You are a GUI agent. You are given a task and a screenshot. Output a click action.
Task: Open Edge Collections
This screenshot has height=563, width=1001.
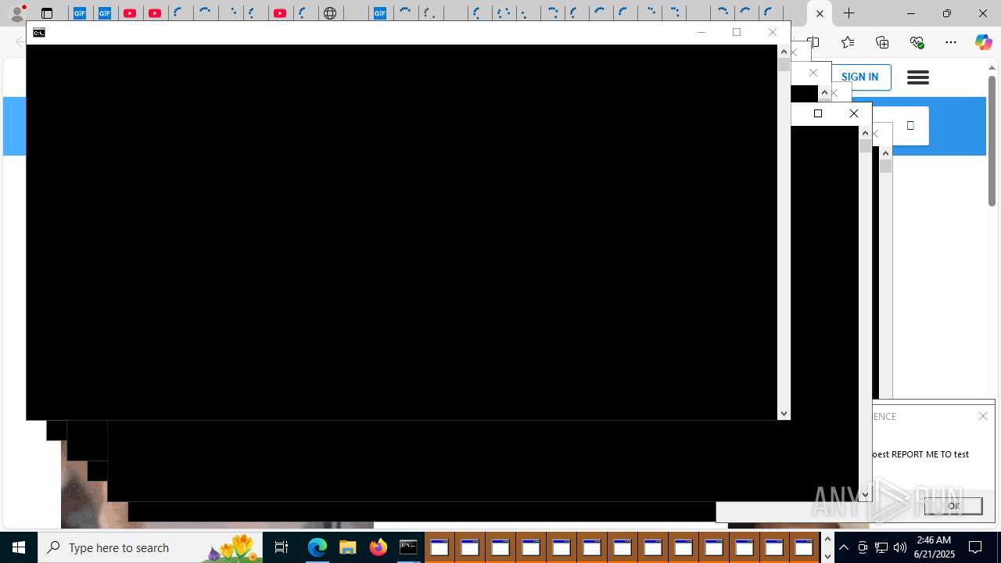click(x=882, y=42)
